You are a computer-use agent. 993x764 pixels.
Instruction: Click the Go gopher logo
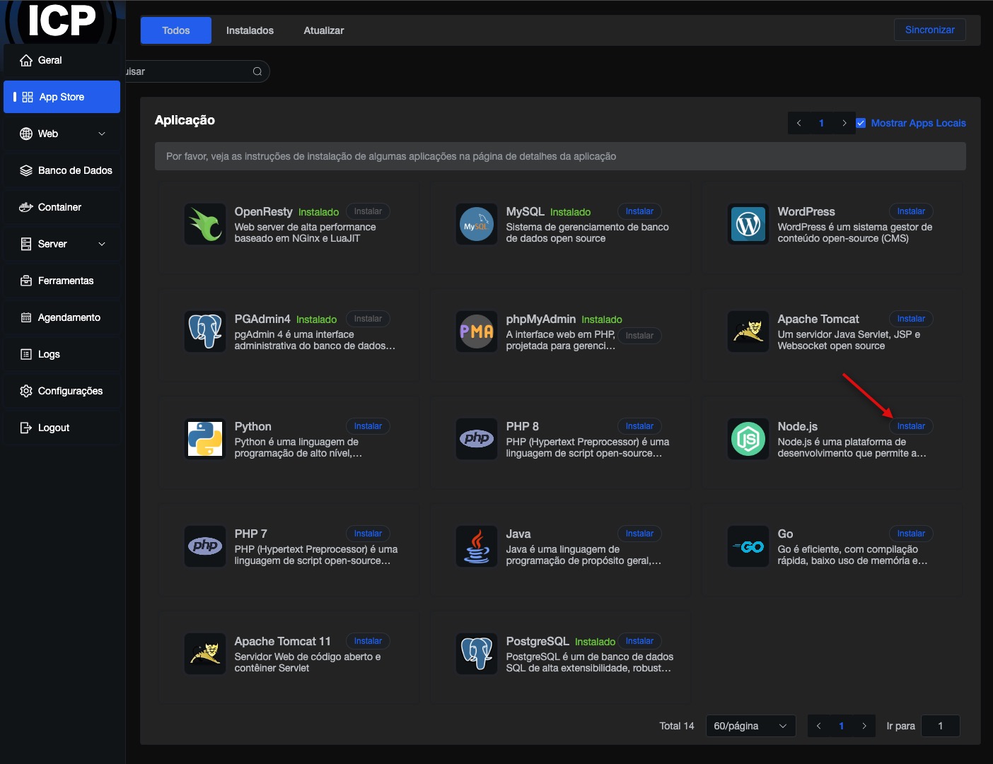(x=748, y=546)
